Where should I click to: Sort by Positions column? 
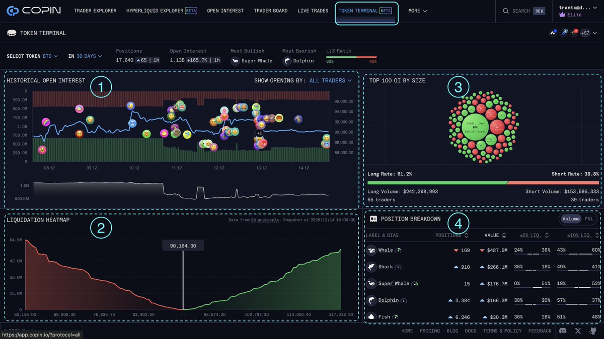pos(451,235)
